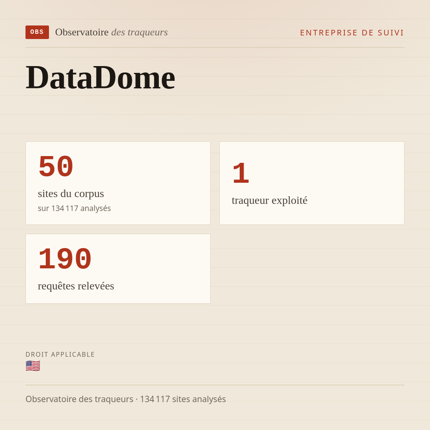Click the DROIT APPLICABLE label
The width and height of the screenshot is (430, 430).
pyautogui.click(x=60, y=355)
